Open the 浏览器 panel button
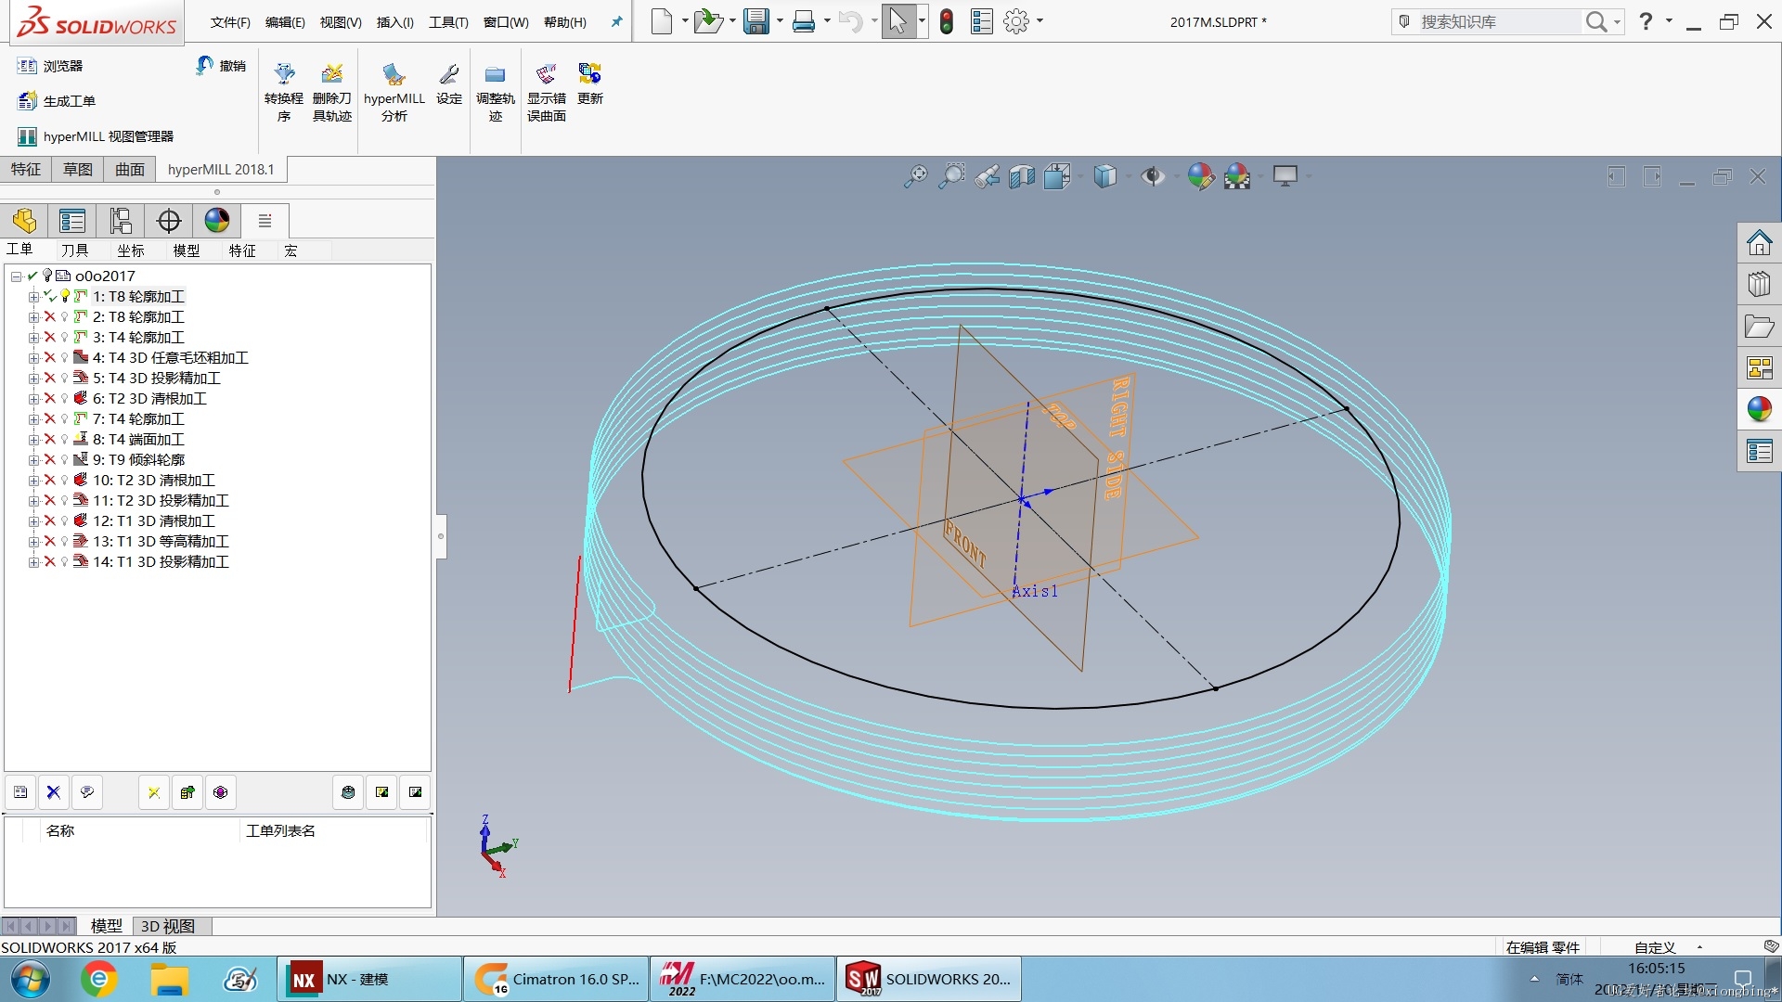 51,66
